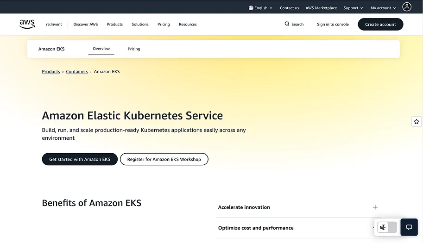Open the AWS Marketplace link
Image resolution: width=423 pixels, height=243 pixels.
coord(321,8)
